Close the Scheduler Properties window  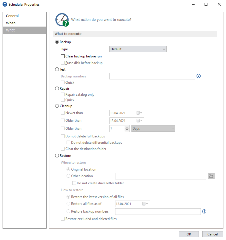pos(219,4)
